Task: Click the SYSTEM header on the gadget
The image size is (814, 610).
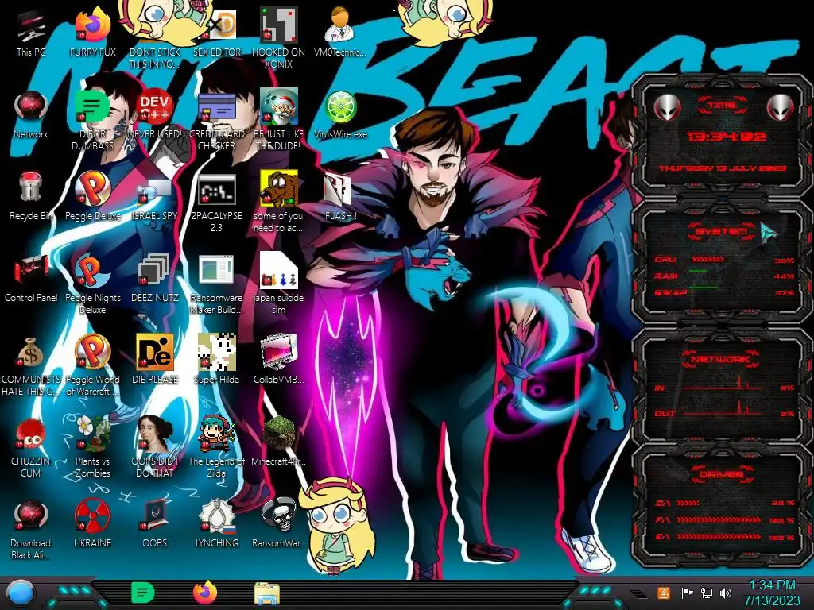Action: 722,231
